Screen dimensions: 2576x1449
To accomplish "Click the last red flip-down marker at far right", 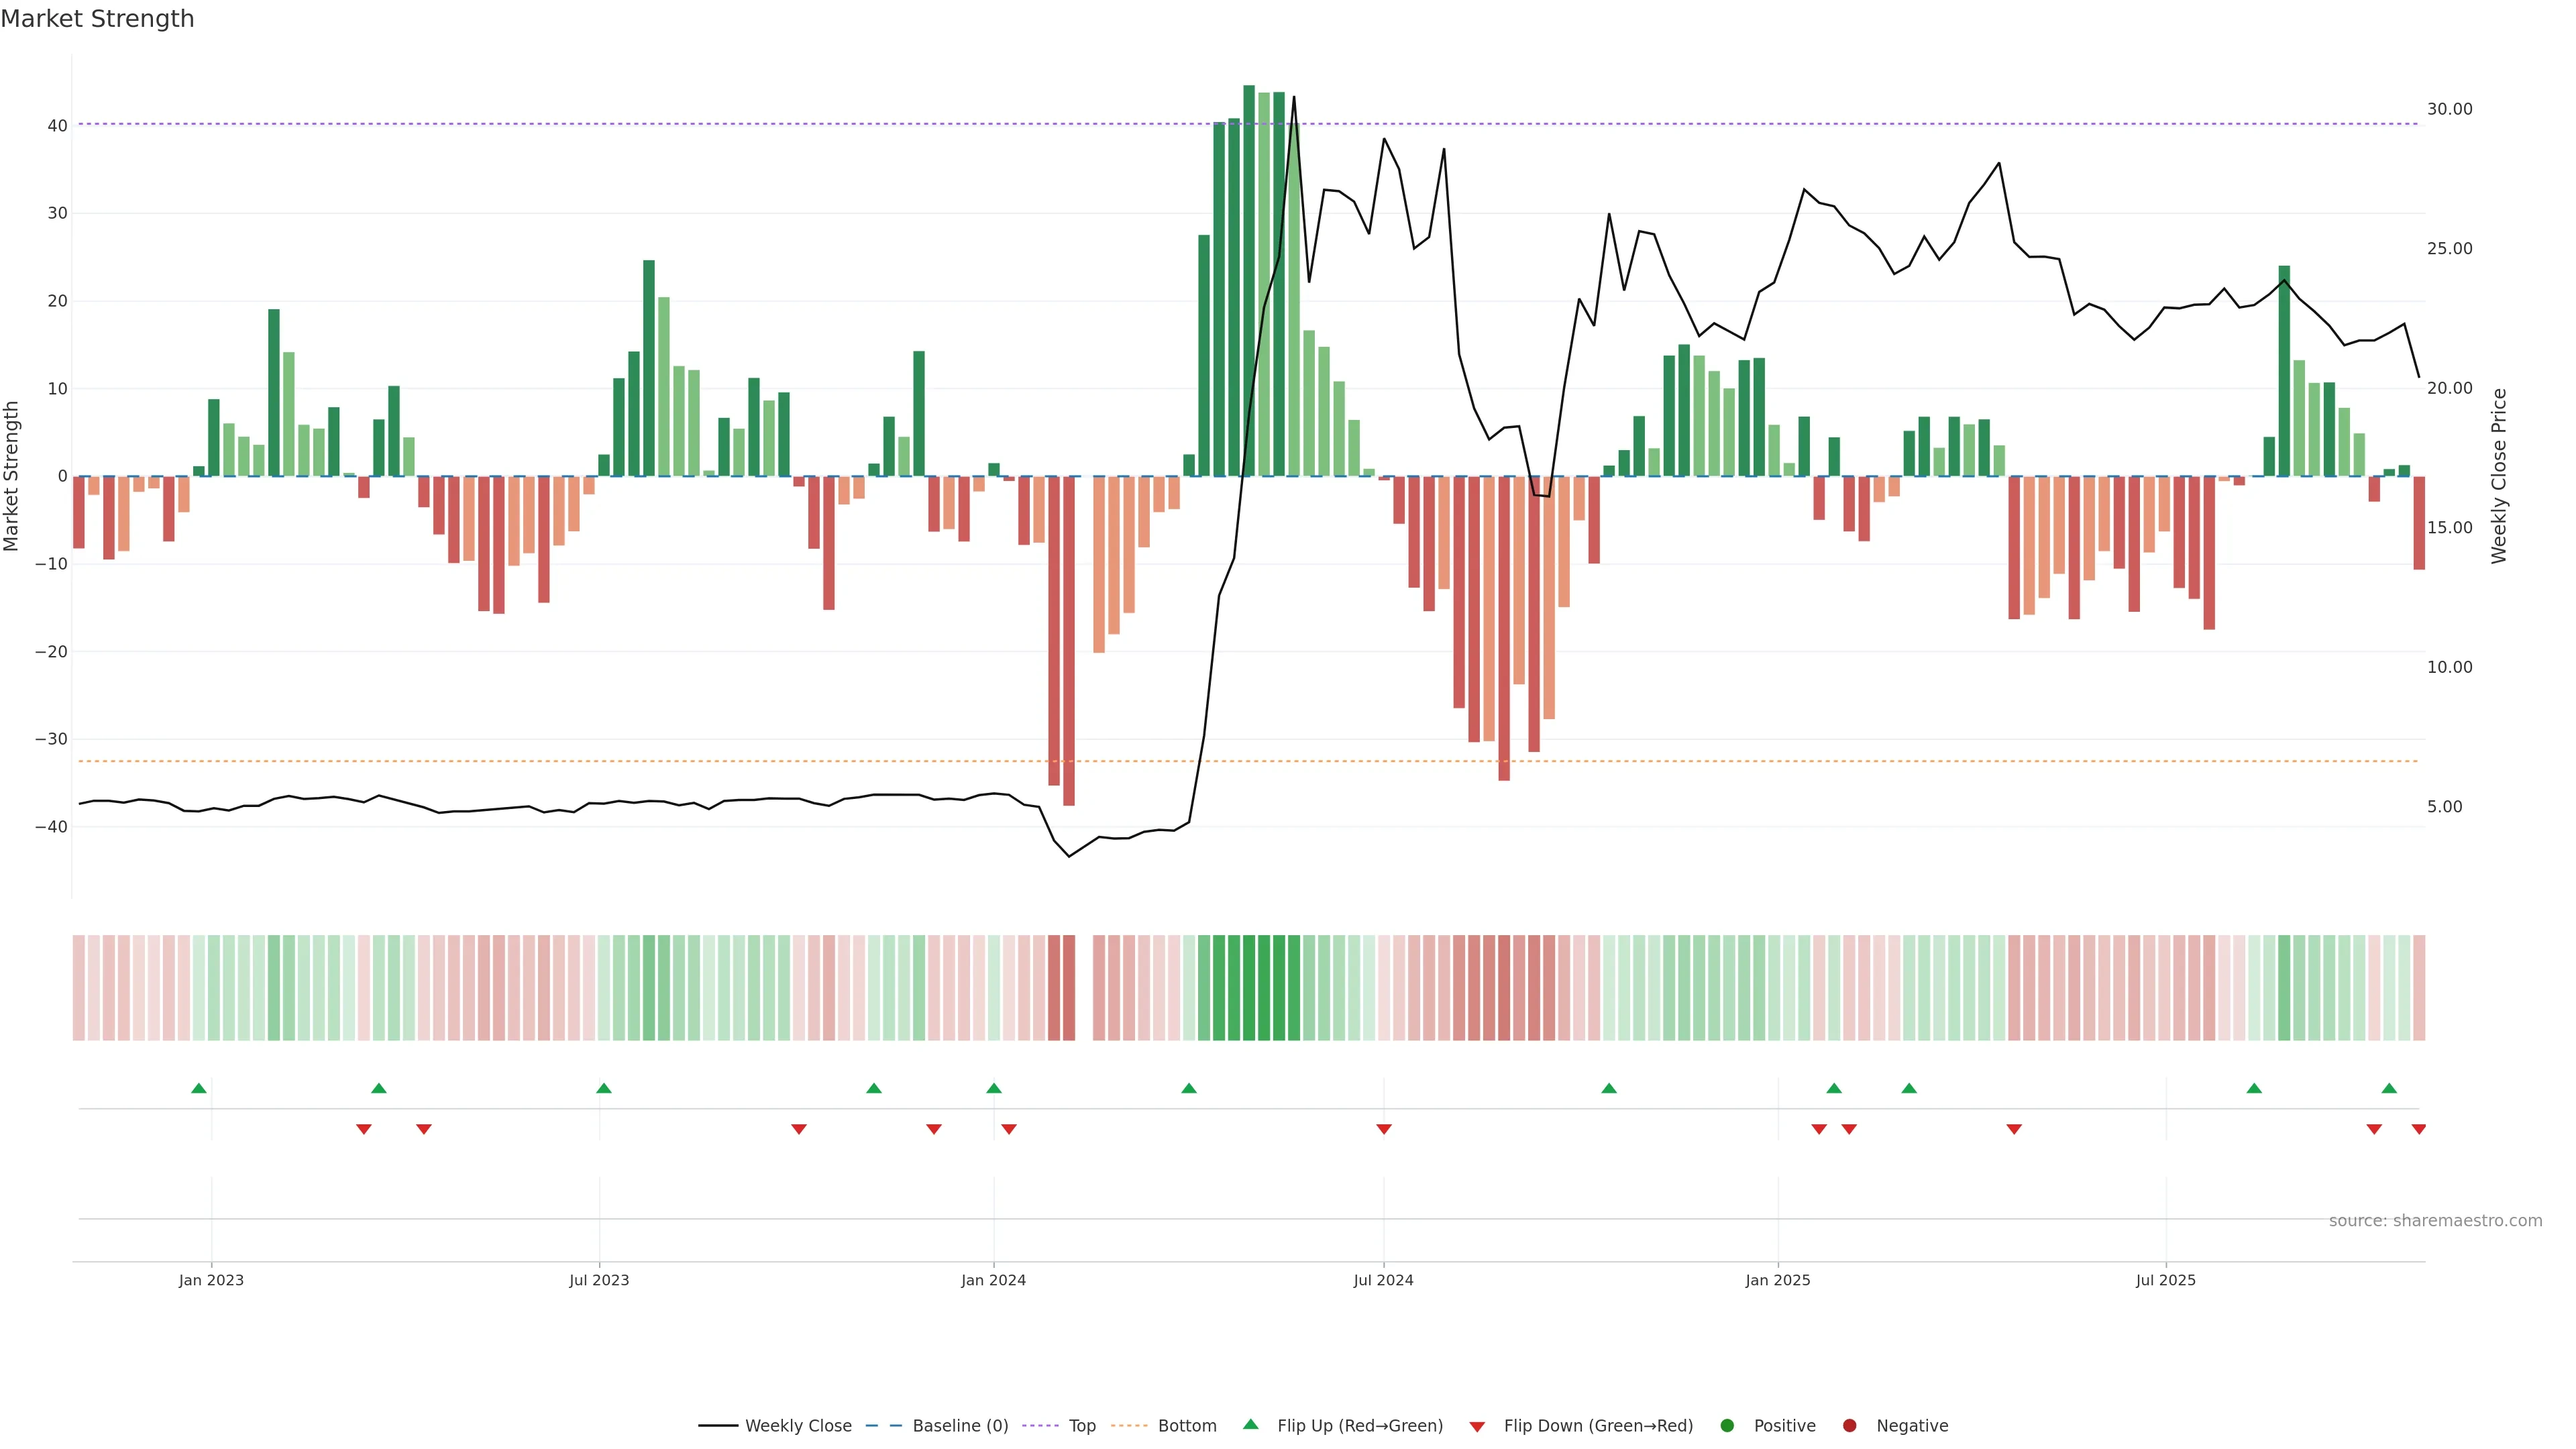I will [x=2418, y=1129].
